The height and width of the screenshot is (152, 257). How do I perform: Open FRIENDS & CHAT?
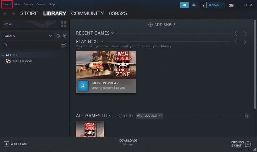pyautogui.click(x=241, y=144)
